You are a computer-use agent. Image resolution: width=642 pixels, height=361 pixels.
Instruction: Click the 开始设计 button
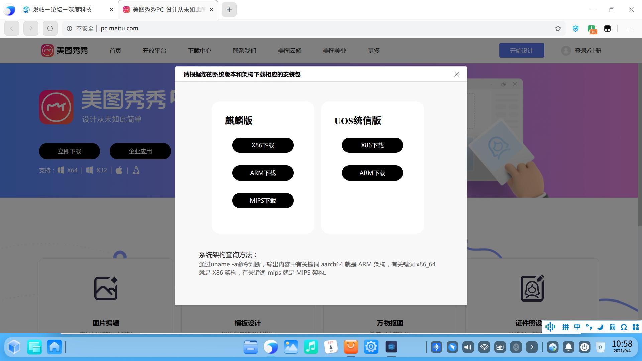point(521,51)
